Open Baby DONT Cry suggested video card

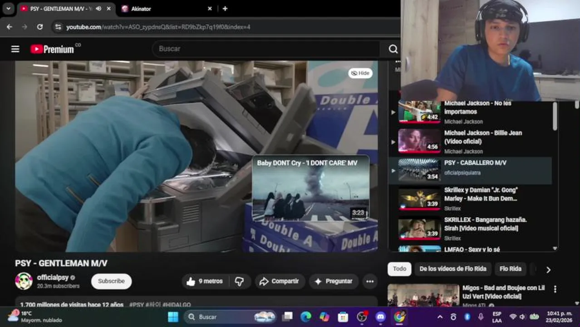tap(311, 188)
